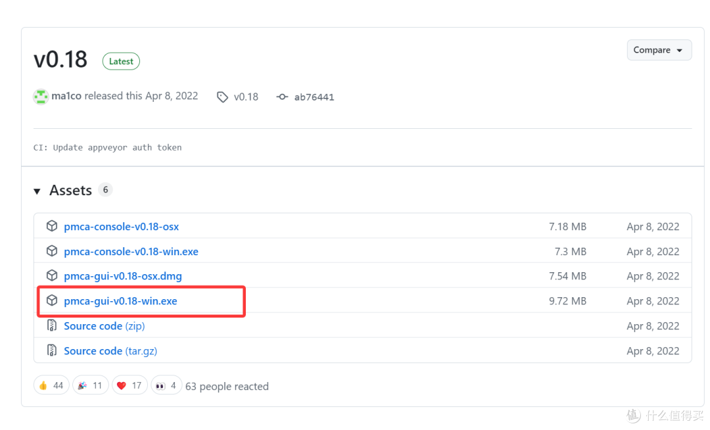
Task: Click package icon for pmca-gui-v0.18-osx.dmg
Action: [52, 275]
